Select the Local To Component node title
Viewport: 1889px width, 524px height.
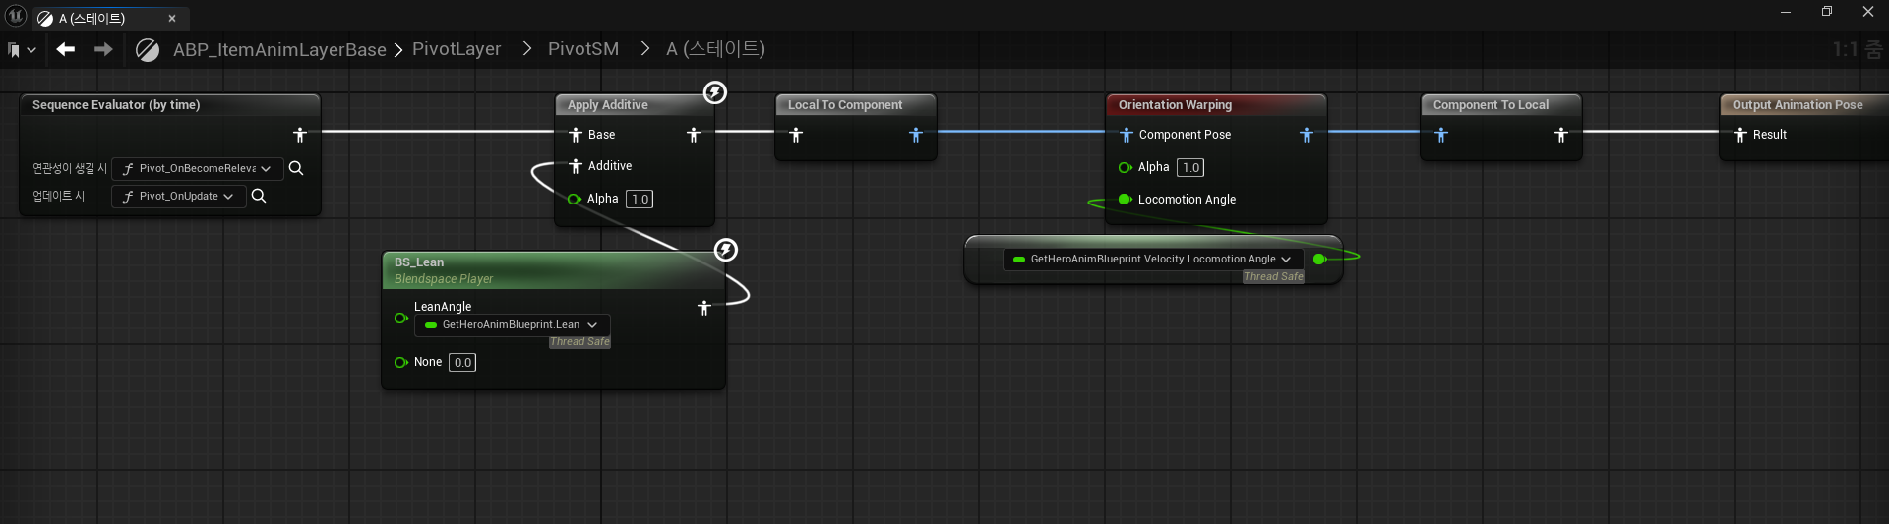click(x=845, y=105)
